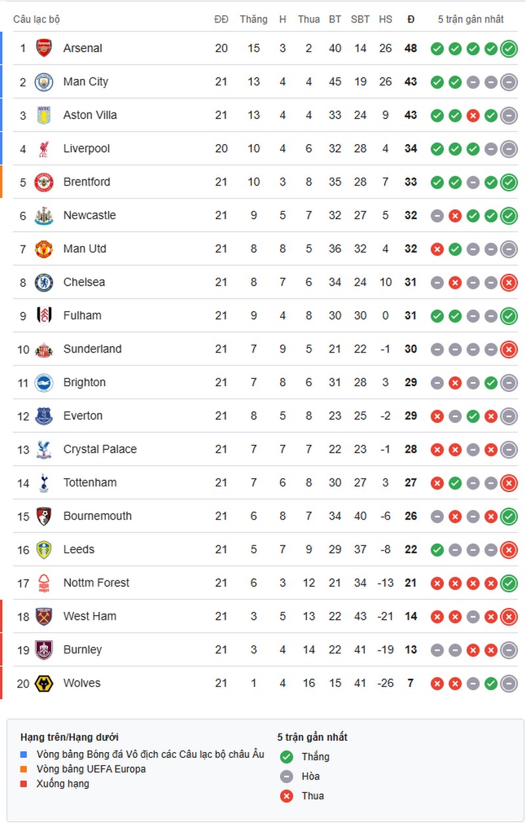Click the Man City club crest
The height and width of the screenshot is (827, 526).
[43, 82]
